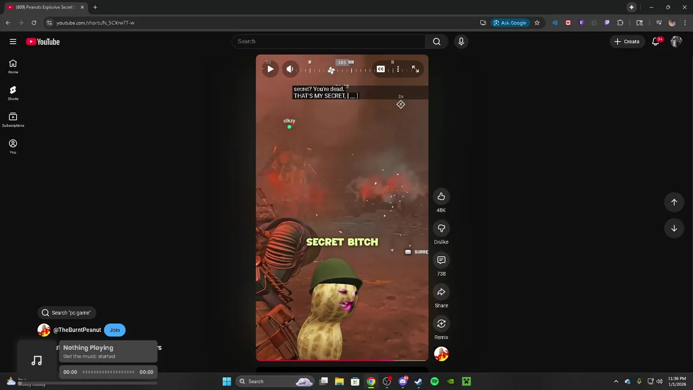Open the Chrome Extensions puzzle menu
This screenshot has height=390, width=693.
click(x=620, y=23)
